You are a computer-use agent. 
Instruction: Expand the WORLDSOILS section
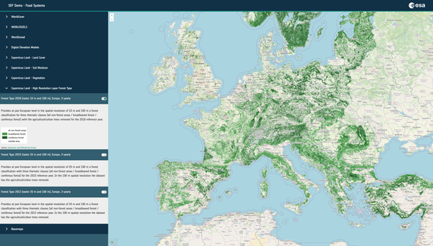[54, 27]
